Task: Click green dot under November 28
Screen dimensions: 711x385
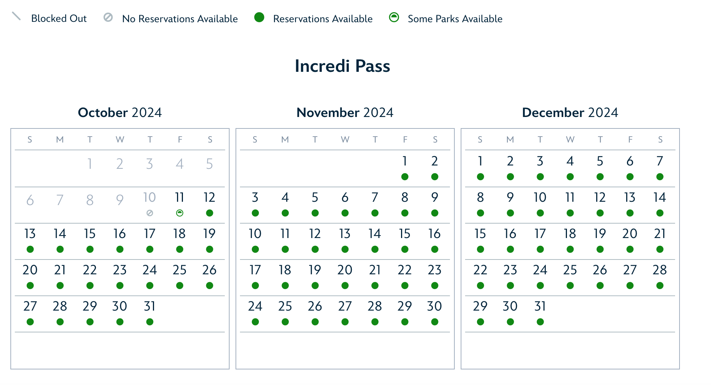Action: 375,322
